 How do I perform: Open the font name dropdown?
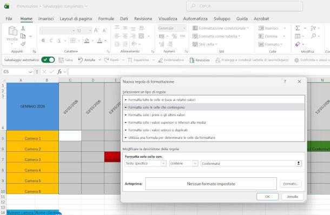pyautogui.click(x=74, y=31)
